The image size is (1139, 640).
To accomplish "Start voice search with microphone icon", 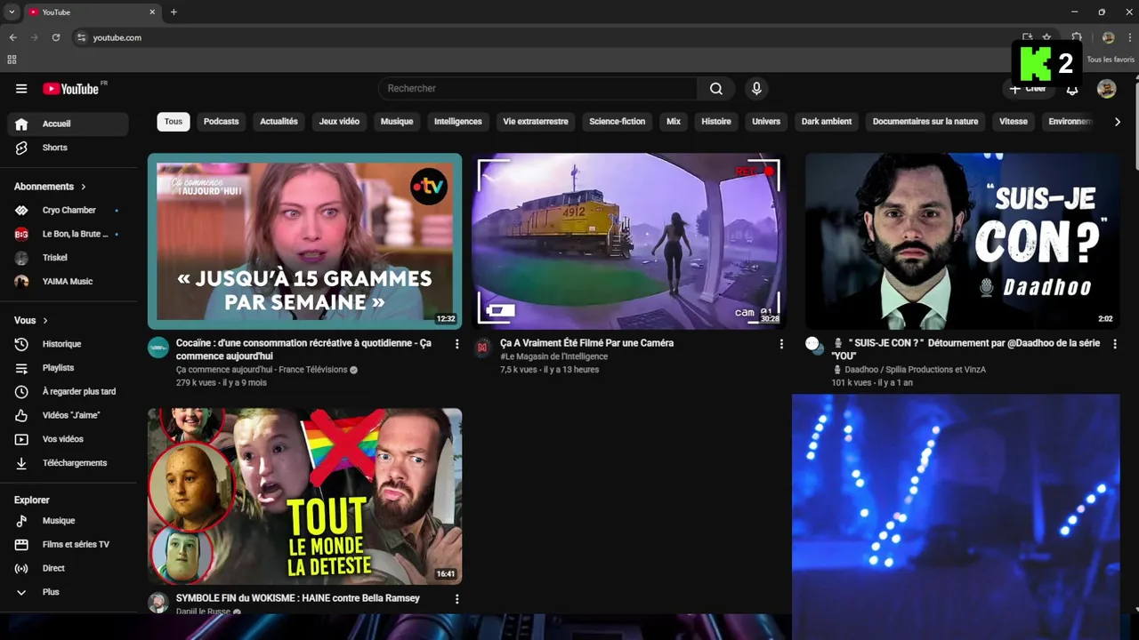I will [x=756, y=89].
